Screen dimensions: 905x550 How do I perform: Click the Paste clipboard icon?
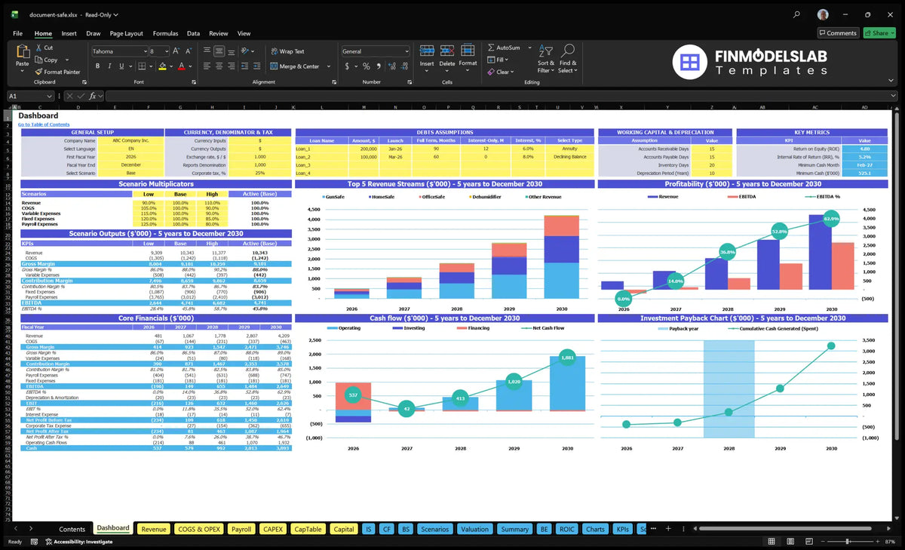[x=23, y=52]
